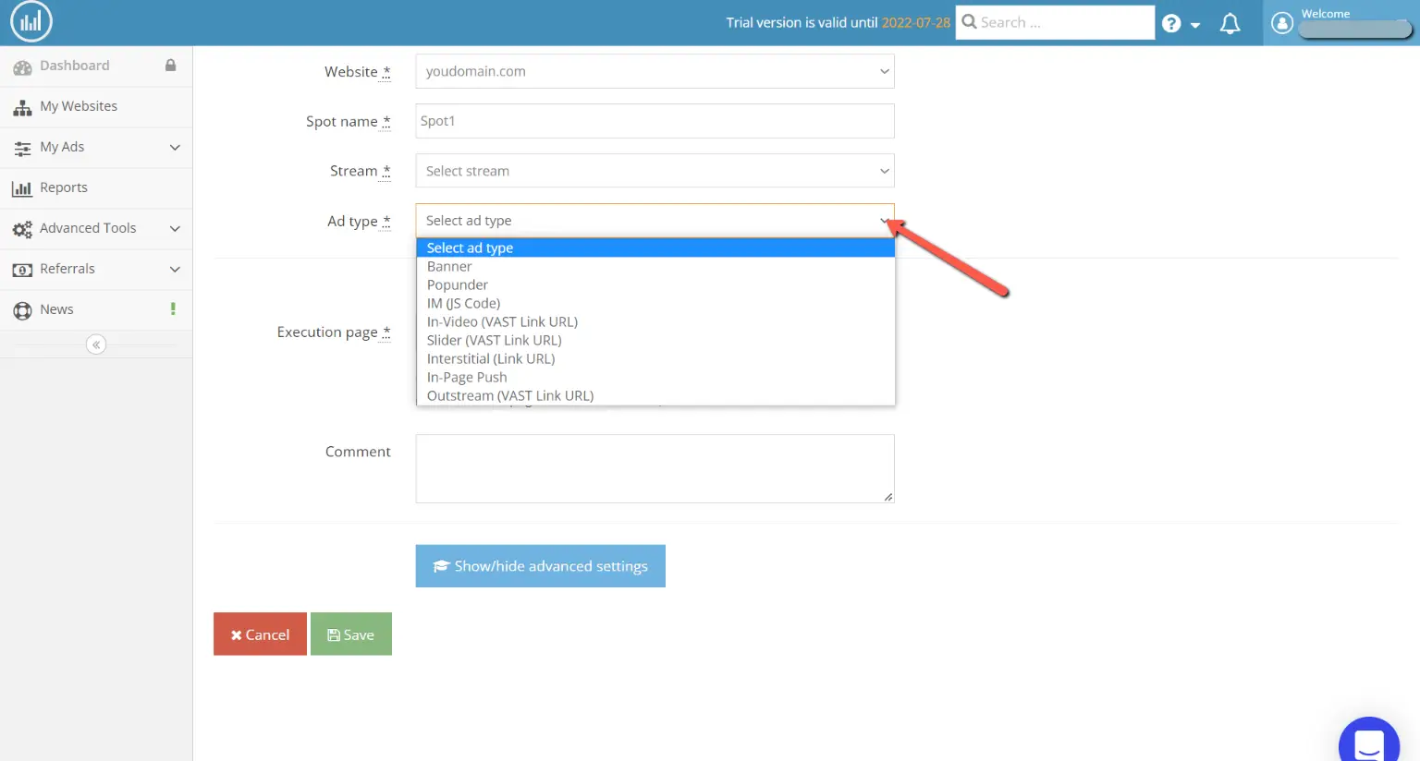
Task: Select Outstream (VAST Link URL) option
Action: click(655, 395)
